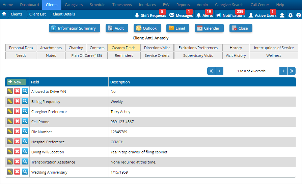Open Call Center menu
The image size is (302, 184).
coord(259,5)
